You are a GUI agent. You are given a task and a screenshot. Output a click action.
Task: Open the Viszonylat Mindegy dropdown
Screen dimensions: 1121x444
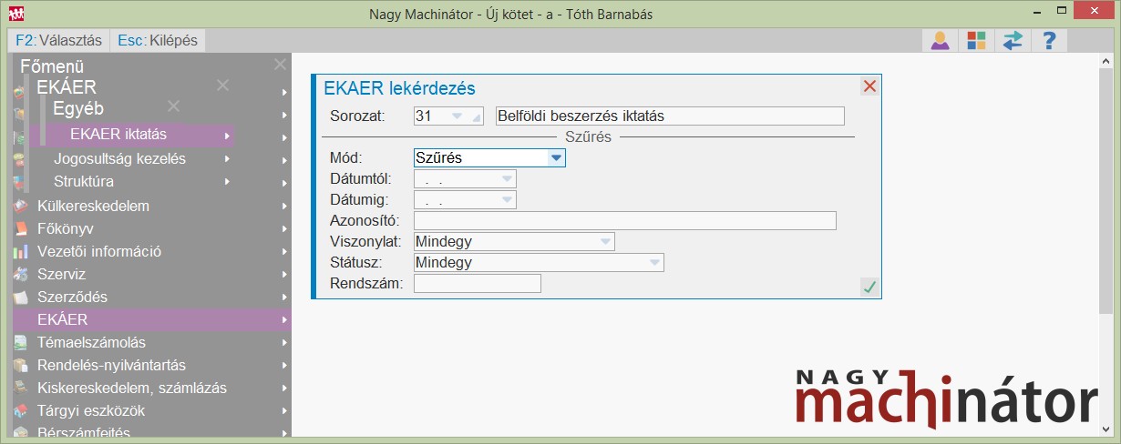click(605, 241)
